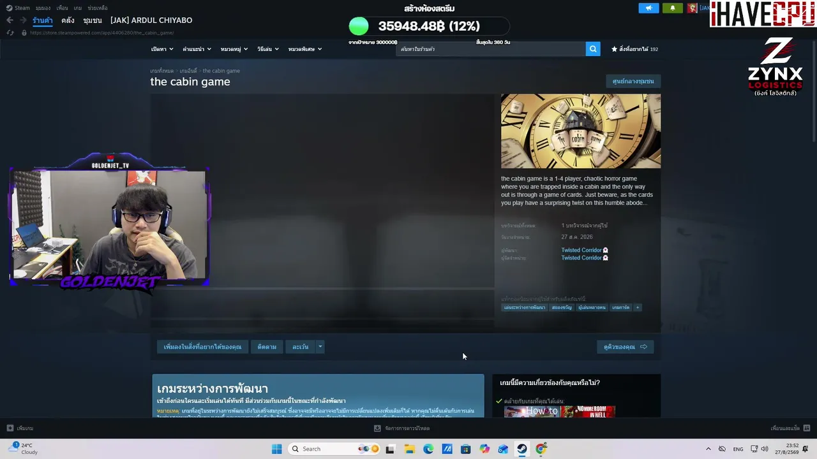Open File Explorer from the taskbar
This screenshot has width=817, height=459.
tap(409, 449)
